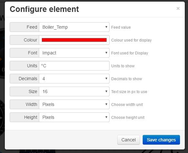Open the Size dropdown showing 16

tap(74, 91)
